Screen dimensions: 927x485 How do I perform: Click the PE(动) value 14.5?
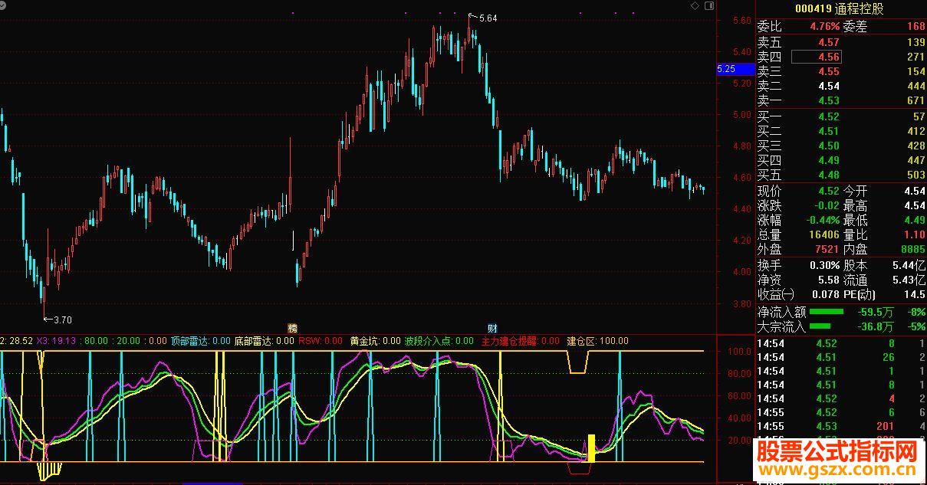click(915, 294)
